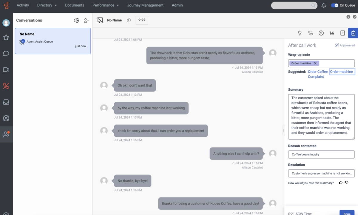The width and height of the screenshot is (358, 215).
Task: Click the top search box
Action: pyautogui.click(x=294, y=5)
